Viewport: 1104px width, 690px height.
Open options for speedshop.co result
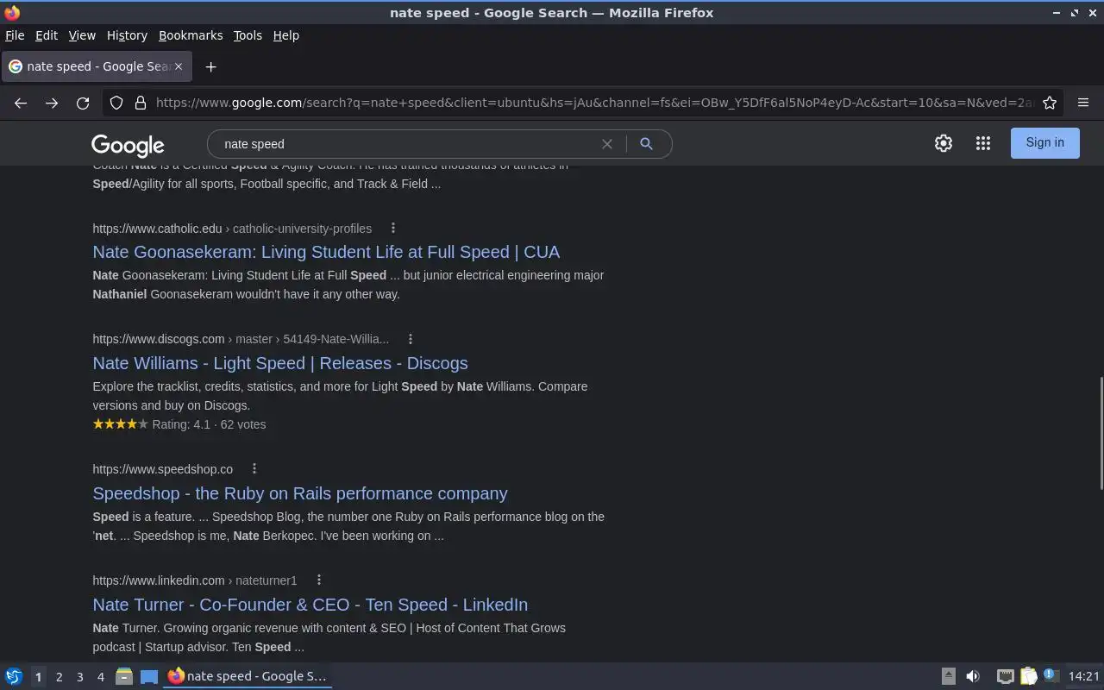point(254,468)
